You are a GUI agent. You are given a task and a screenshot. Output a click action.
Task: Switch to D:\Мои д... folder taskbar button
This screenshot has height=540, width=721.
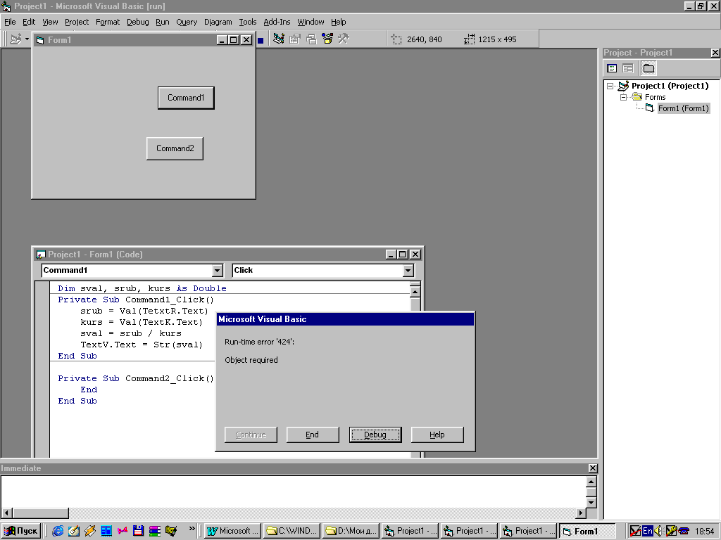(x=351, y=531)
